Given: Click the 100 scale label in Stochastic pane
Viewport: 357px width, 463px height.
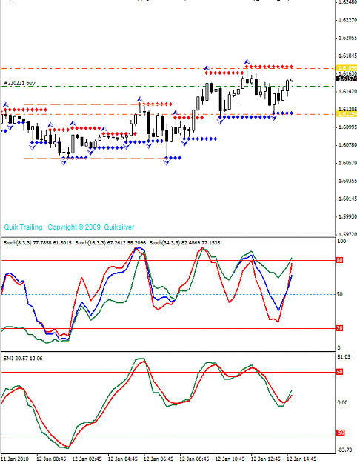Looking at the screenshot, I should pyautogui.click(x=341, y=242).
